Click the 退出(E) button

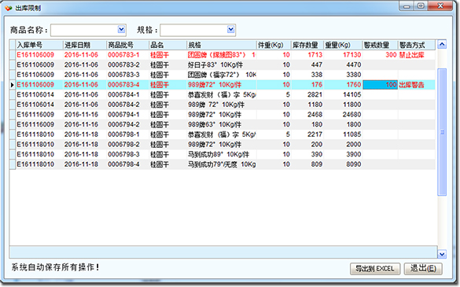(423, 268)
